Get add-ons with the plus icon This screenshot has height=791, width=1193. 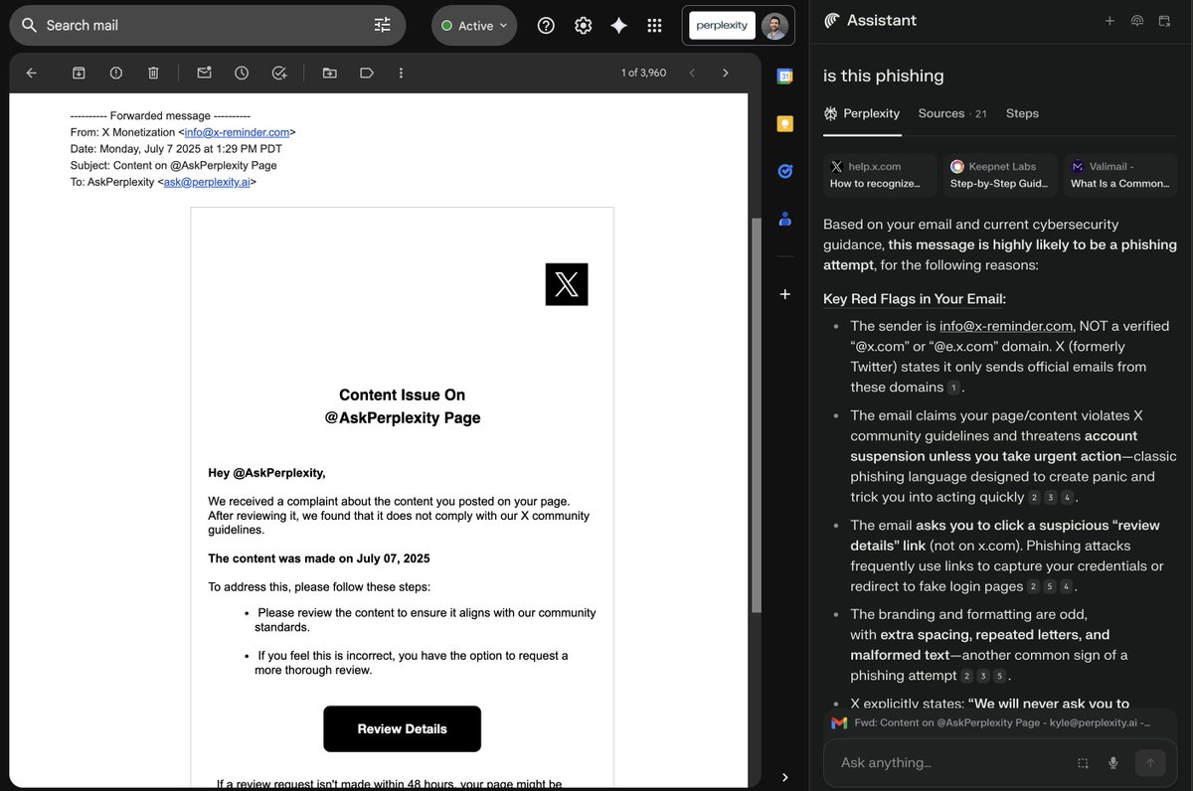point(784,294)
